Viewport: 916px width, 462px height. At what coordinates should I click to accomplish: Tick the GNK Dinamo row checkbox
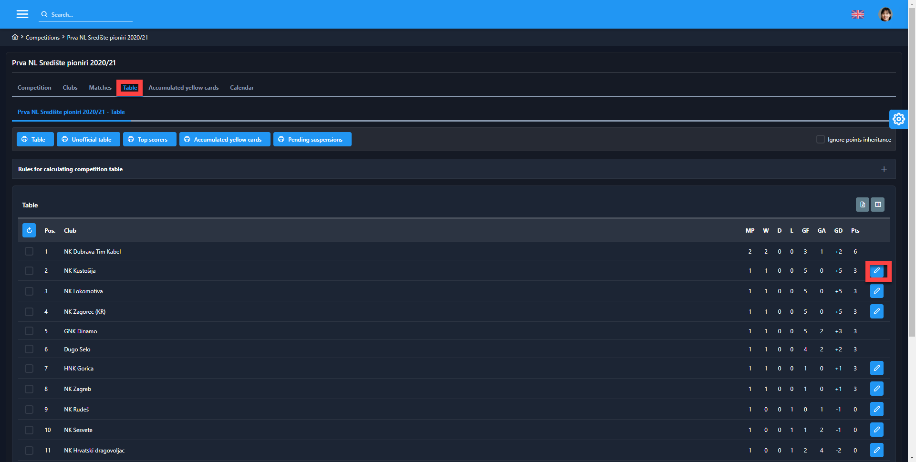(29, 331)
